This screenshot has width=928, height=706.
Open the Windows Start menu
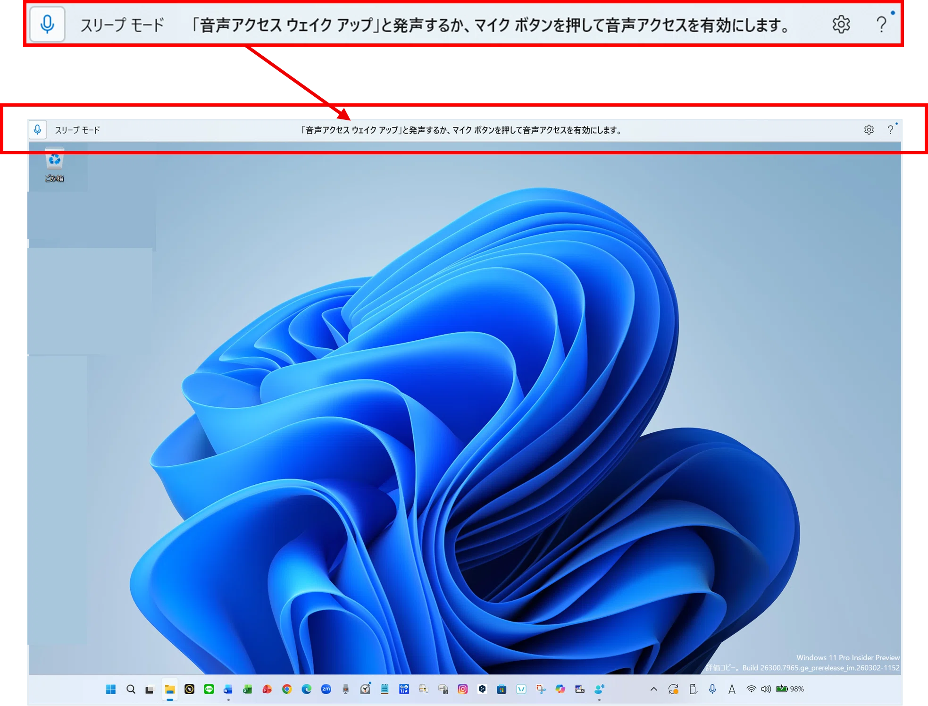click(x=111, y=689)
